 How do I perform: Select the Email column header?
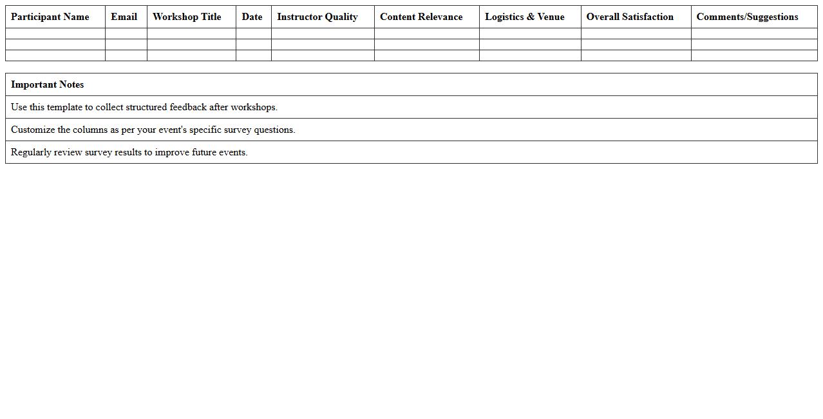click(x=124, y=17)
